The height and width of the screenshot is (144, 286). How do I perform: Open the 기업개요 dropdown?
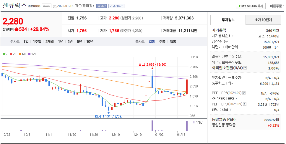[x=116, y=6]
